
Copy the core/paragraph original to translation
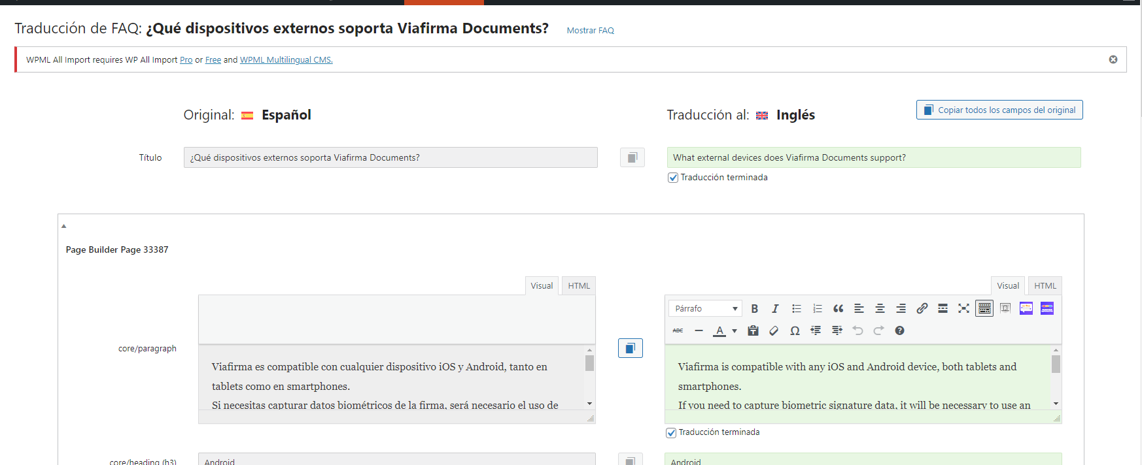pyautogui.click(x=631, y=348)
